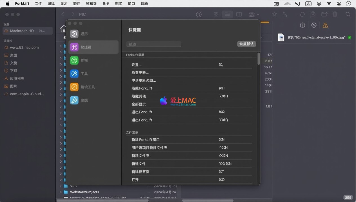Click the shortcut 搜索 search field
The height and width of the screenshot is (202, 356).
pos(153,44)
